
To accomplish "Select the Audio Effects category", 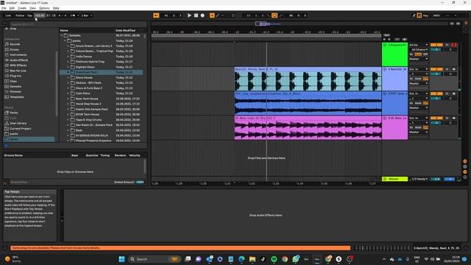I will (x=18, y=60).
